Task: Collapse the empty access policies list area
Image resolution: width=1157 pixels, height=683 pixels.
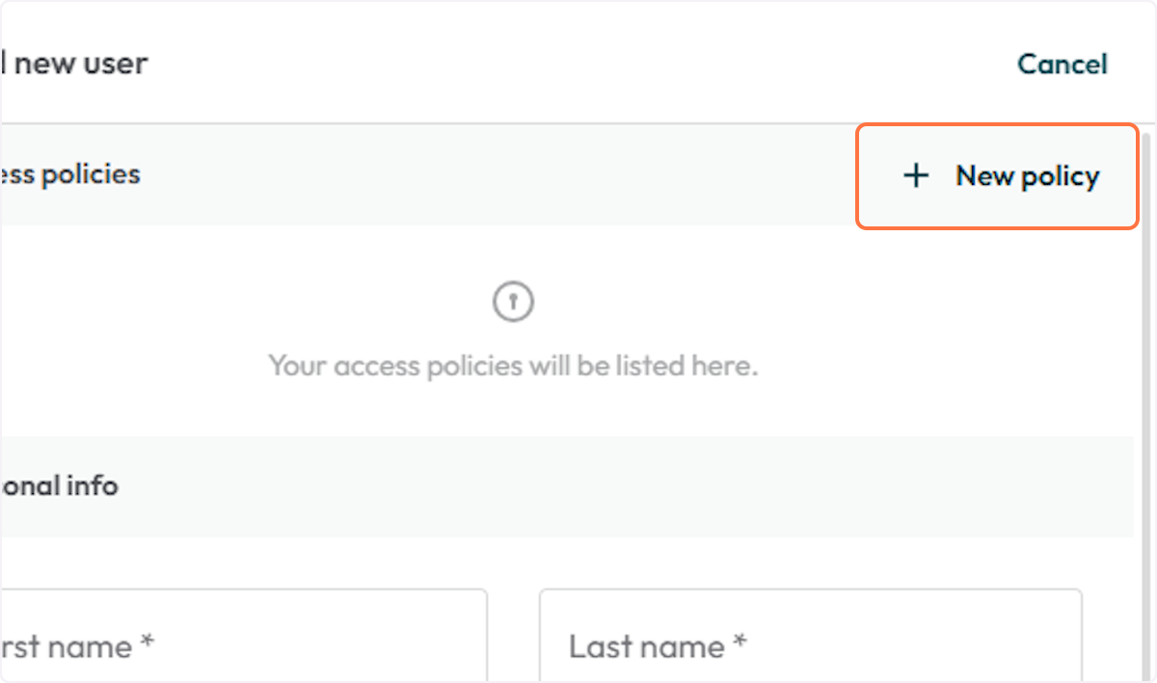Action: point(513,328)
